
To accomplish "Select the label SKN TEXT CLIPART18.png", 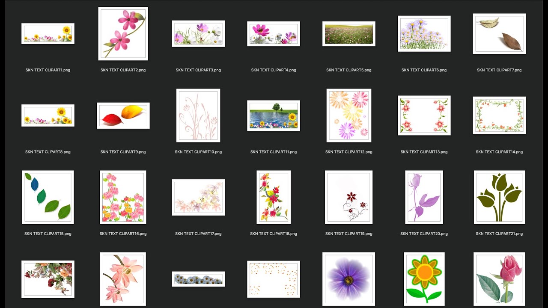I will coord(274,234).
